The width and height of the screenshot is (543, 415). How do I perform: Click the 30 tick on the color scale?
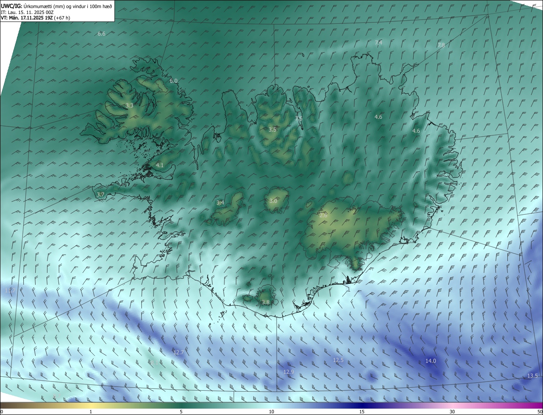[452, 412]
